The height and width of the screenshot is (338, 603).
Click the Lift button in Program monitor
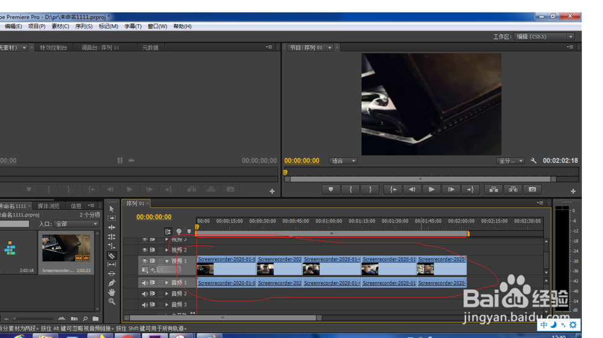click(493, 189)
